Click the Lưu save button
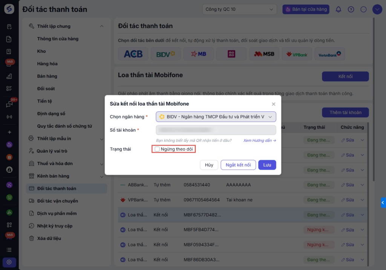 pyautogui.click(x=267, y=165)
